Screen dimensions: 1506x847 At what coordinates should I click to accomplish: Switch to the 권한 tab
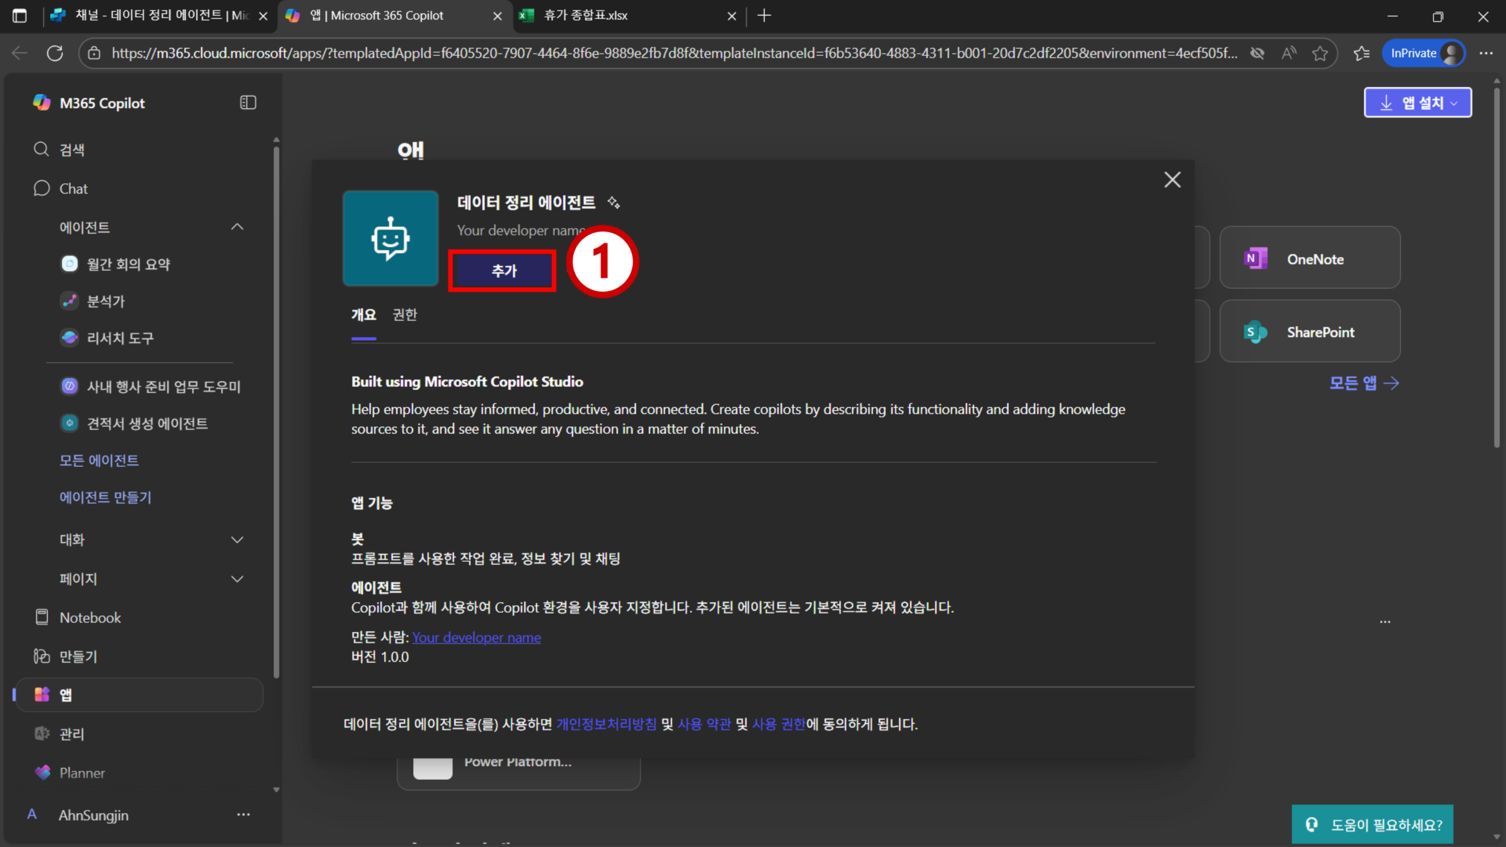[x=405, y=314]
